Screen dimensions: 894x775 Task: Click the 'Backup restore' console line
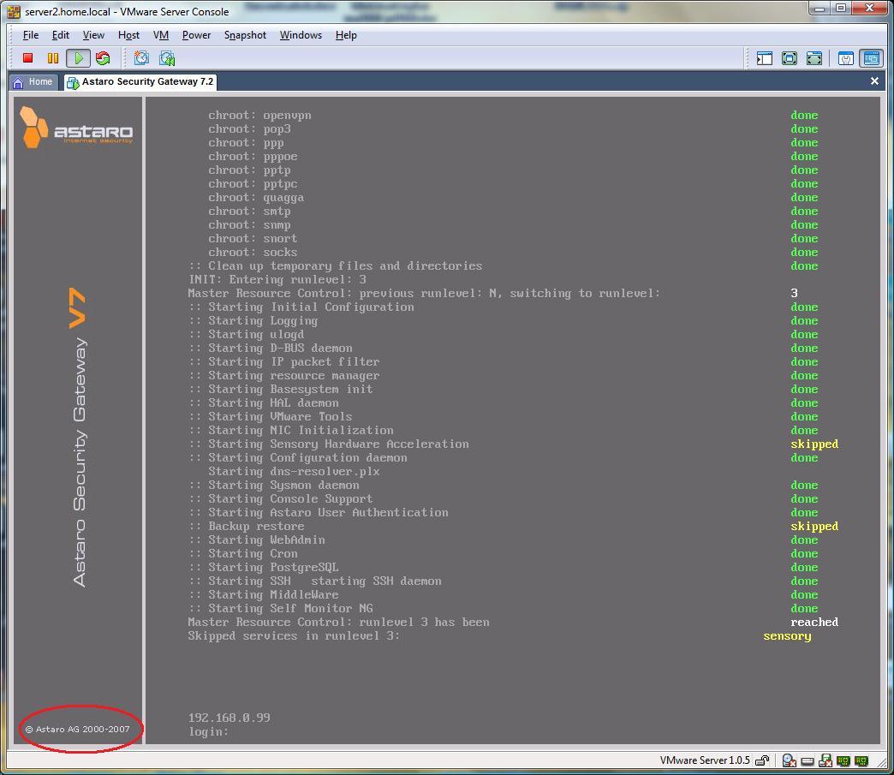click(247, 526)
